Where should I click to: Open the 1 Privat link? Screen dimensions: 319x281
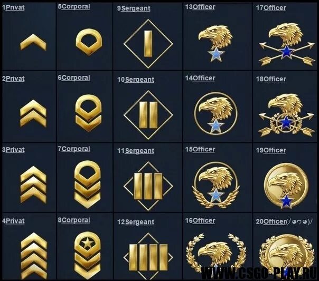[13, 7]
